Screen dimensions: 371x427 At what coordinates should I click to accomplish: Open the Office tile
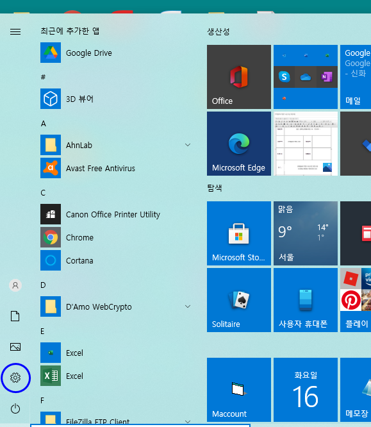(239, 77)
